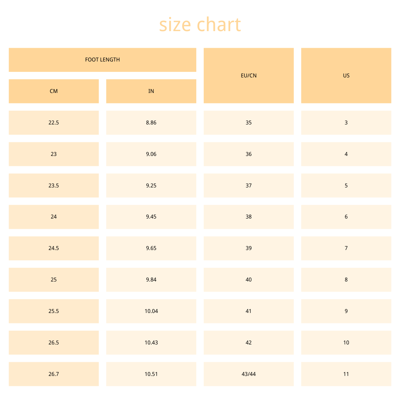Select US size 5 cell
400x400 pixels.
pyautogui.click(x=346, y=186)
